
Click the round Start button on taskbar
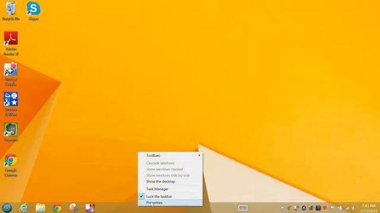click(7, 208)
